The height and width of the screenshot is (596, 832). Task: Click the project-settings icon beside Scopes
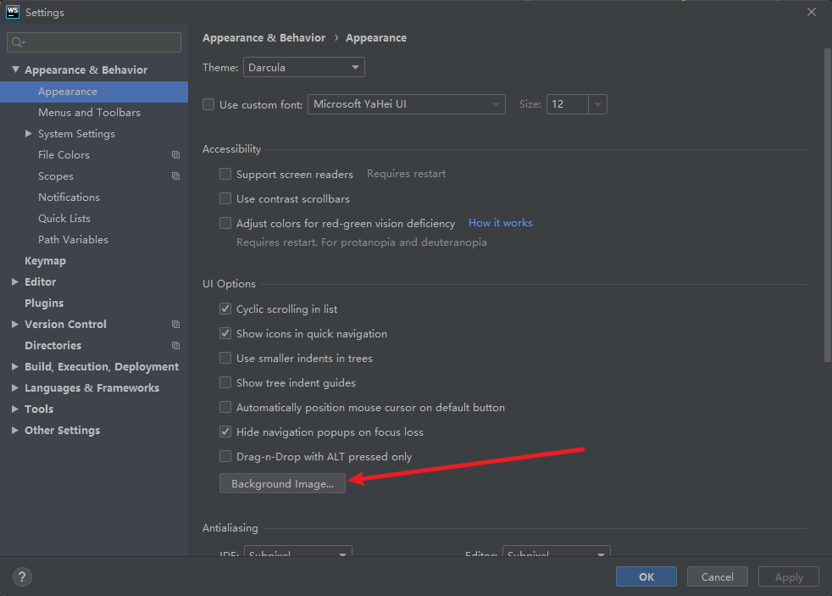pyautogui.click(x=175, y=175)
